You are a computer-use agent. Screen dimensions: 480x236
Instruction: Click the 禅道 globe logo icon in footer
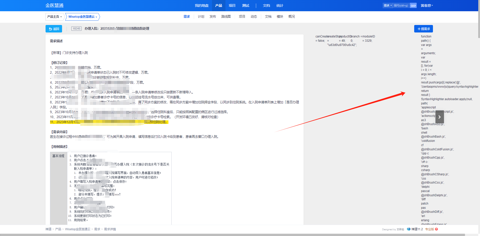(408, 229)
